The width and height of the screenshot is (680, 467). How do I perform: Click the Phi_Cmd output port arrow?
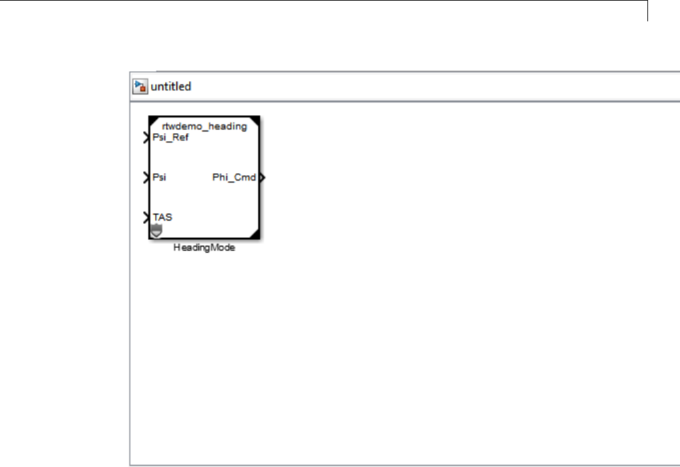pos(262,177)
